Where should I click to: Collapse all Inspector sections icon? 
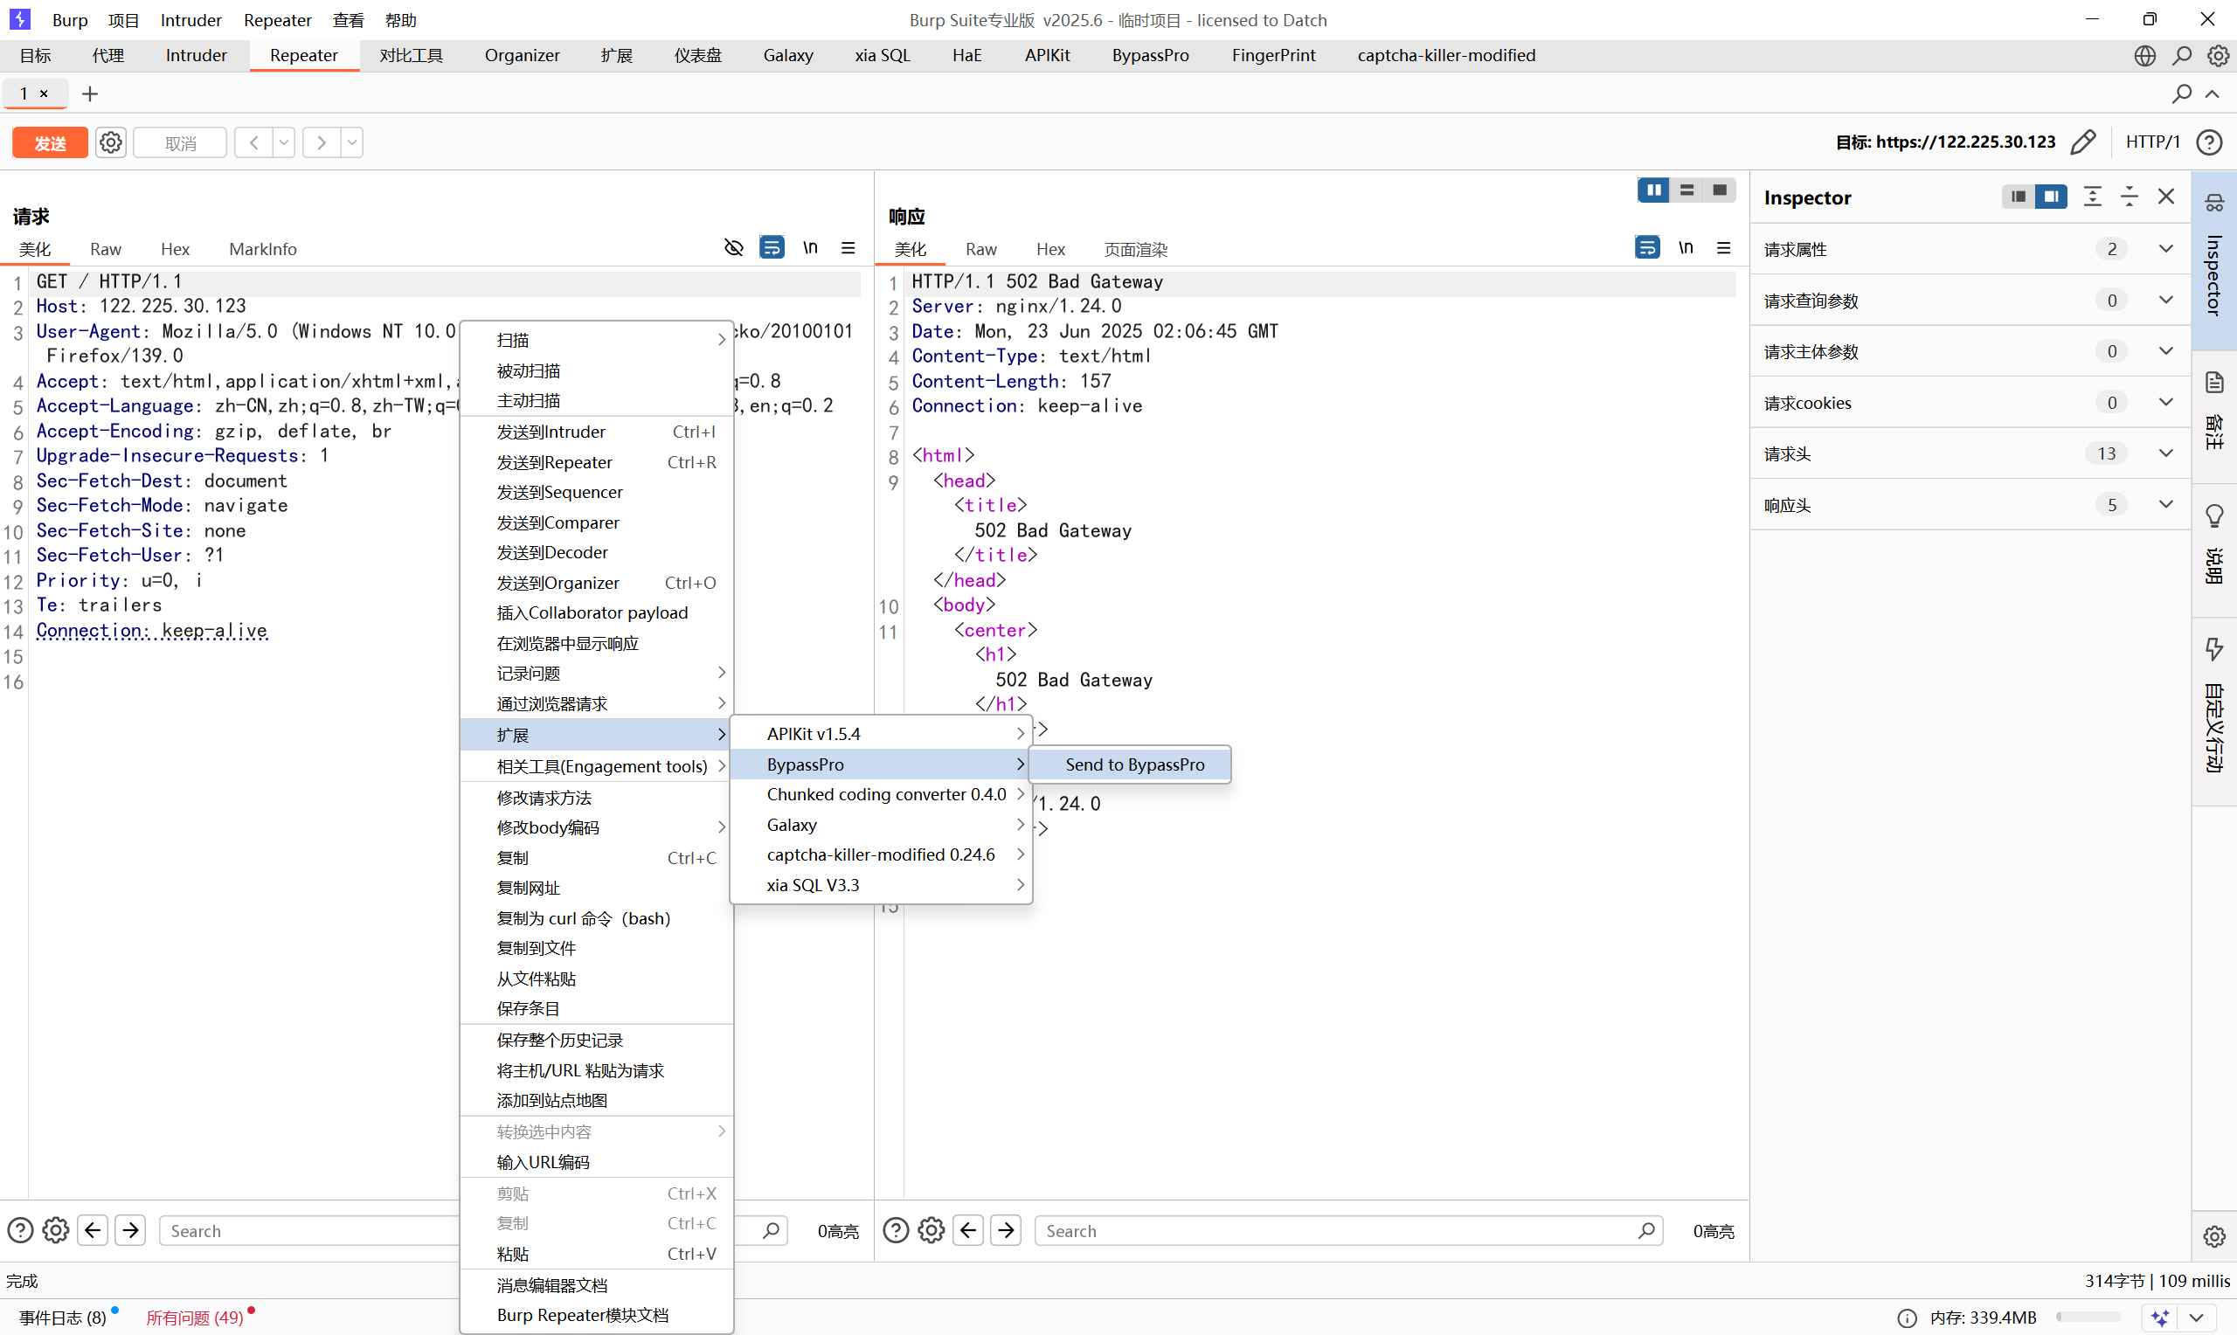click(x=2129, y=197)
